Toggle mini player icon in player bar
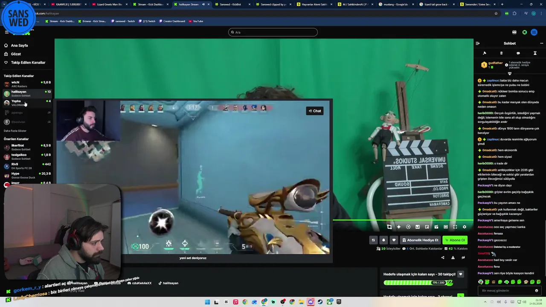Viewport: 546px width, 307px height. tap(436, 227)
